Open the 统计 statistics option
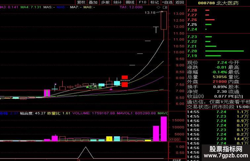The width and height of the screenshot is (250, 161). [117, 2]
